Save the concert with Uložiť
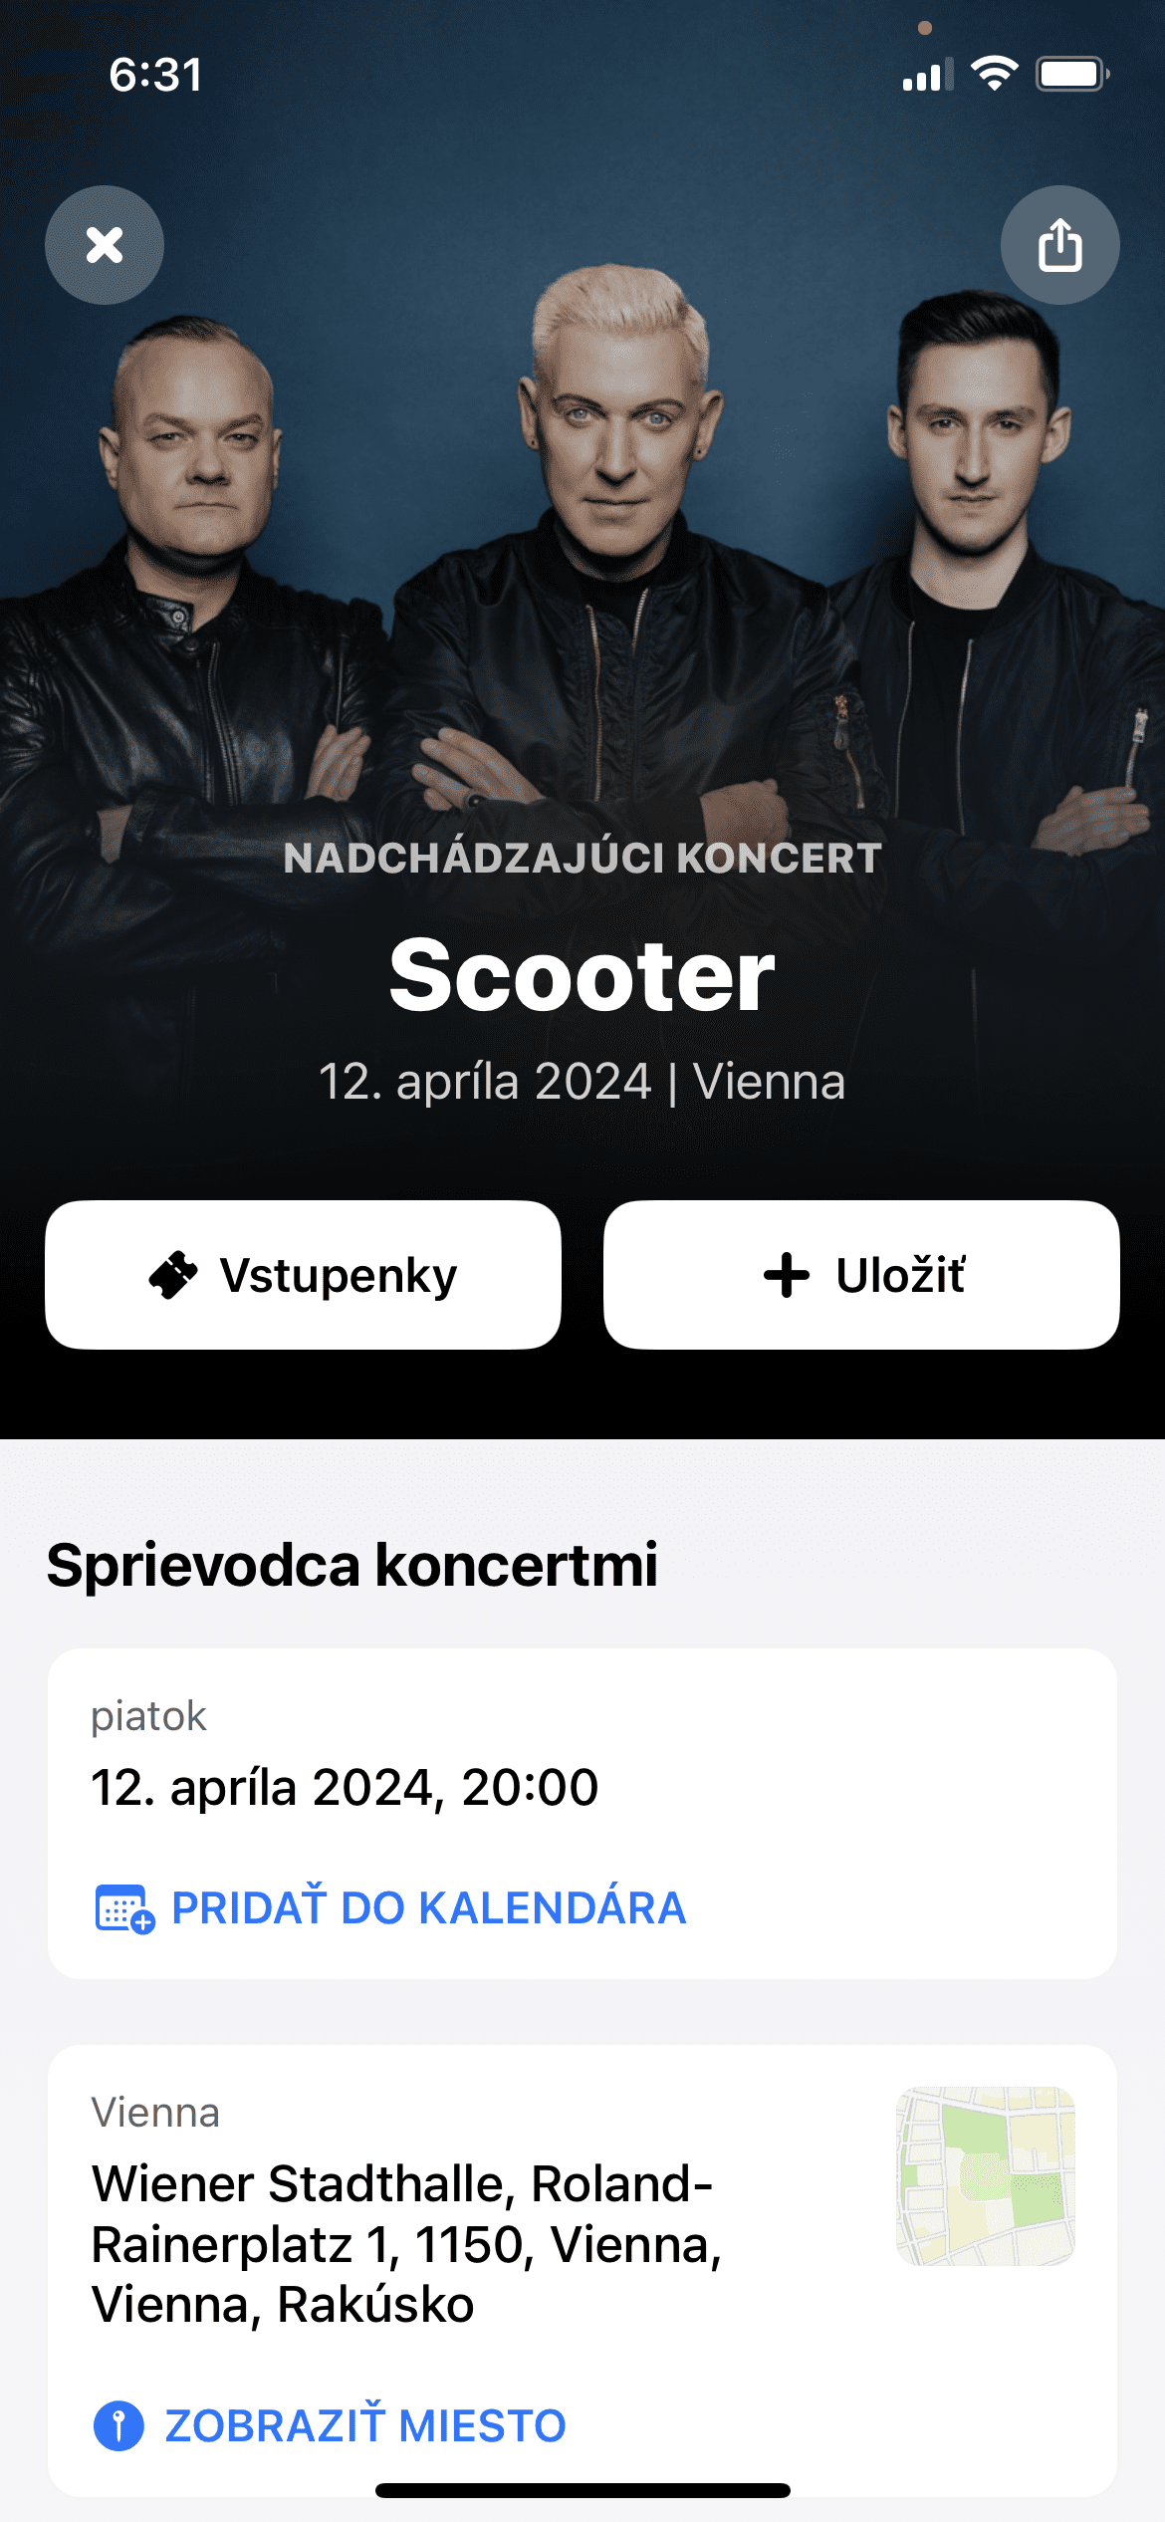Screen dimensions: 1165x2522 pos(861,1275)
